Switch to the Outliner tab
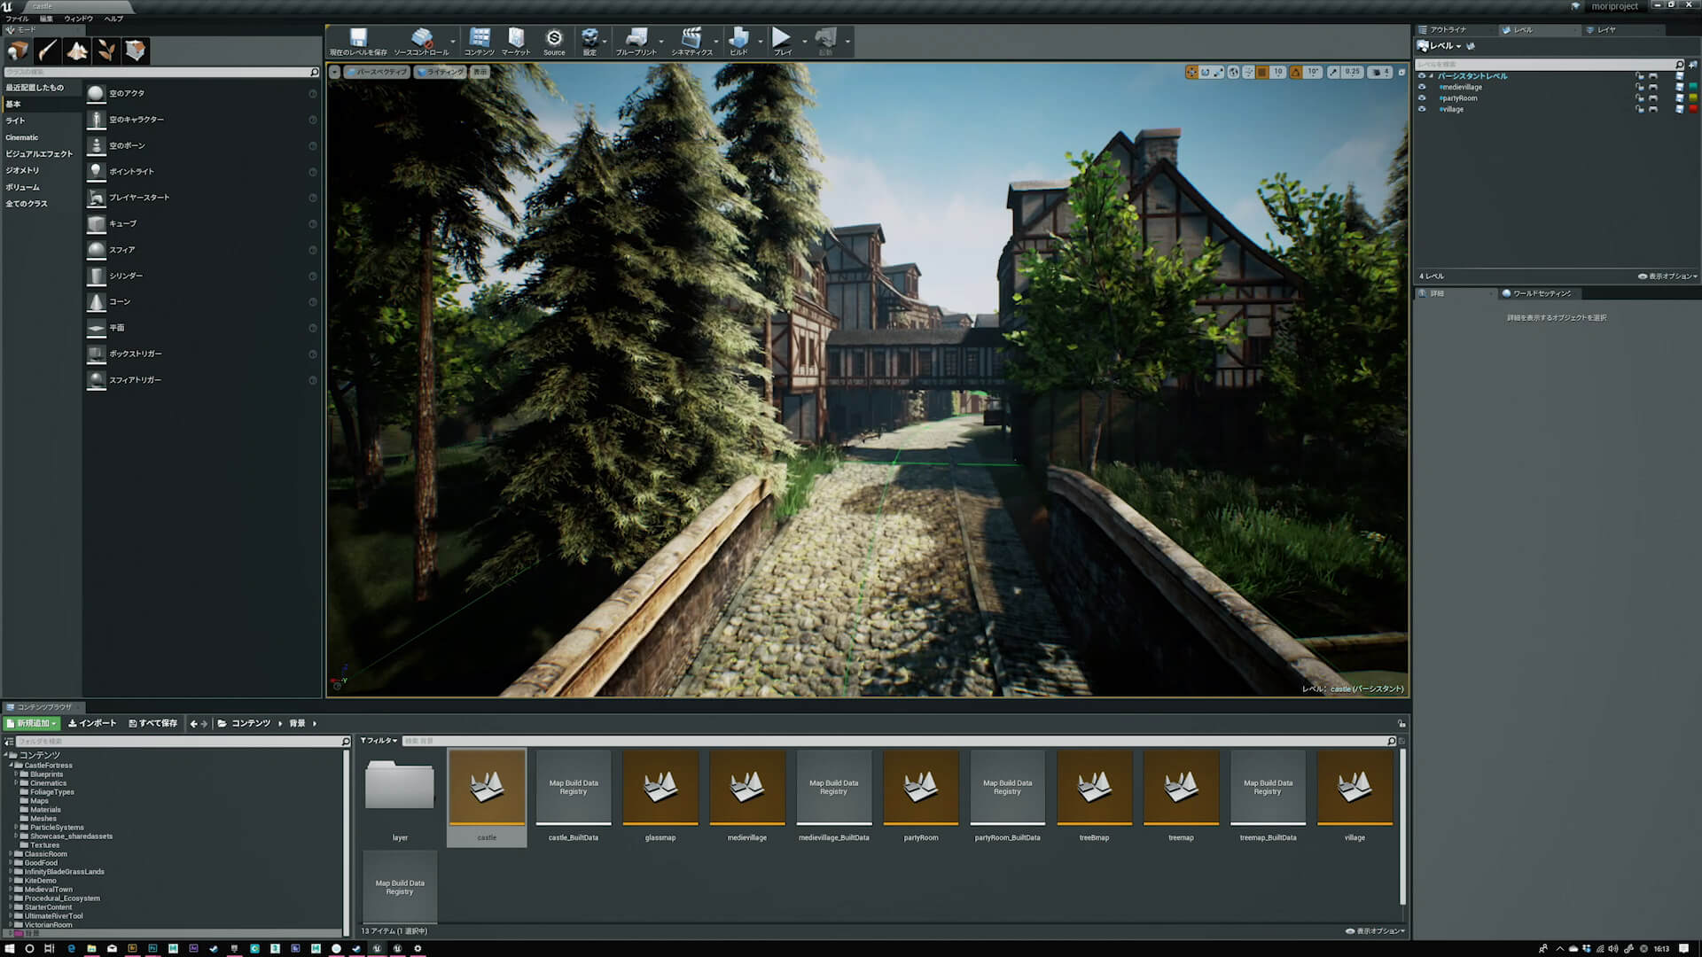Image resolution: width=1702 pixels, height=957 pixels. click(x=1443, y=29)
